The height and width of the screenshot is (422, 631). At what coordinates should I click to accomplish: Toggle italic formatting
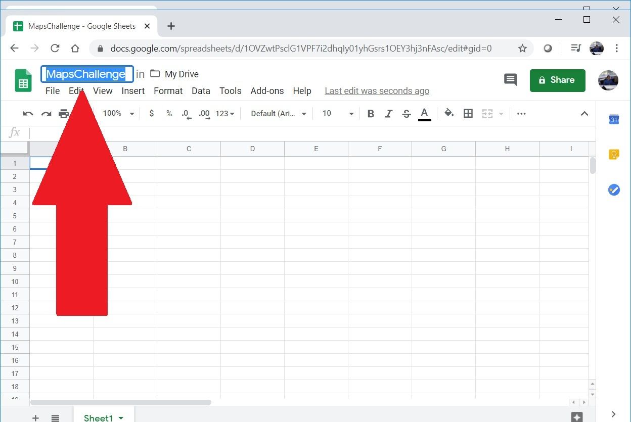tap(388, 113)
